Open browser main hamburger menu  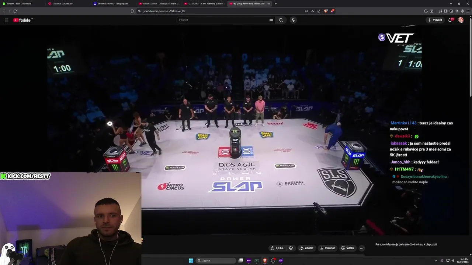[x=468, y=11]
